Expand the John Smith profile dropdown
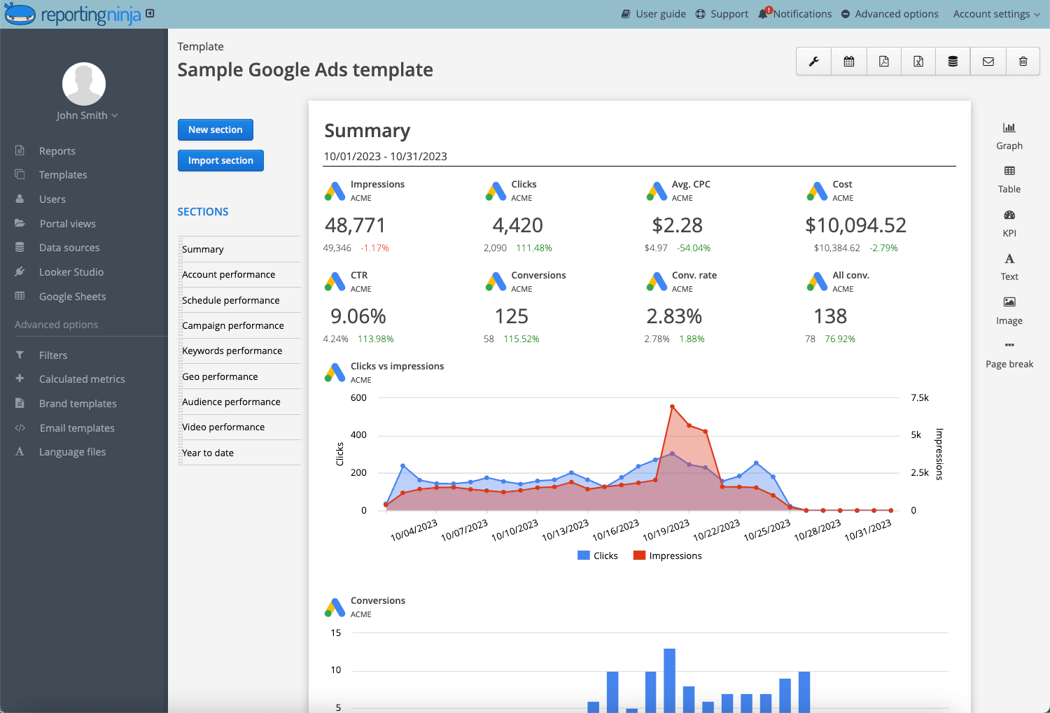The height and width of the screenshot is (713, 1050). click(x=84, y=115)
